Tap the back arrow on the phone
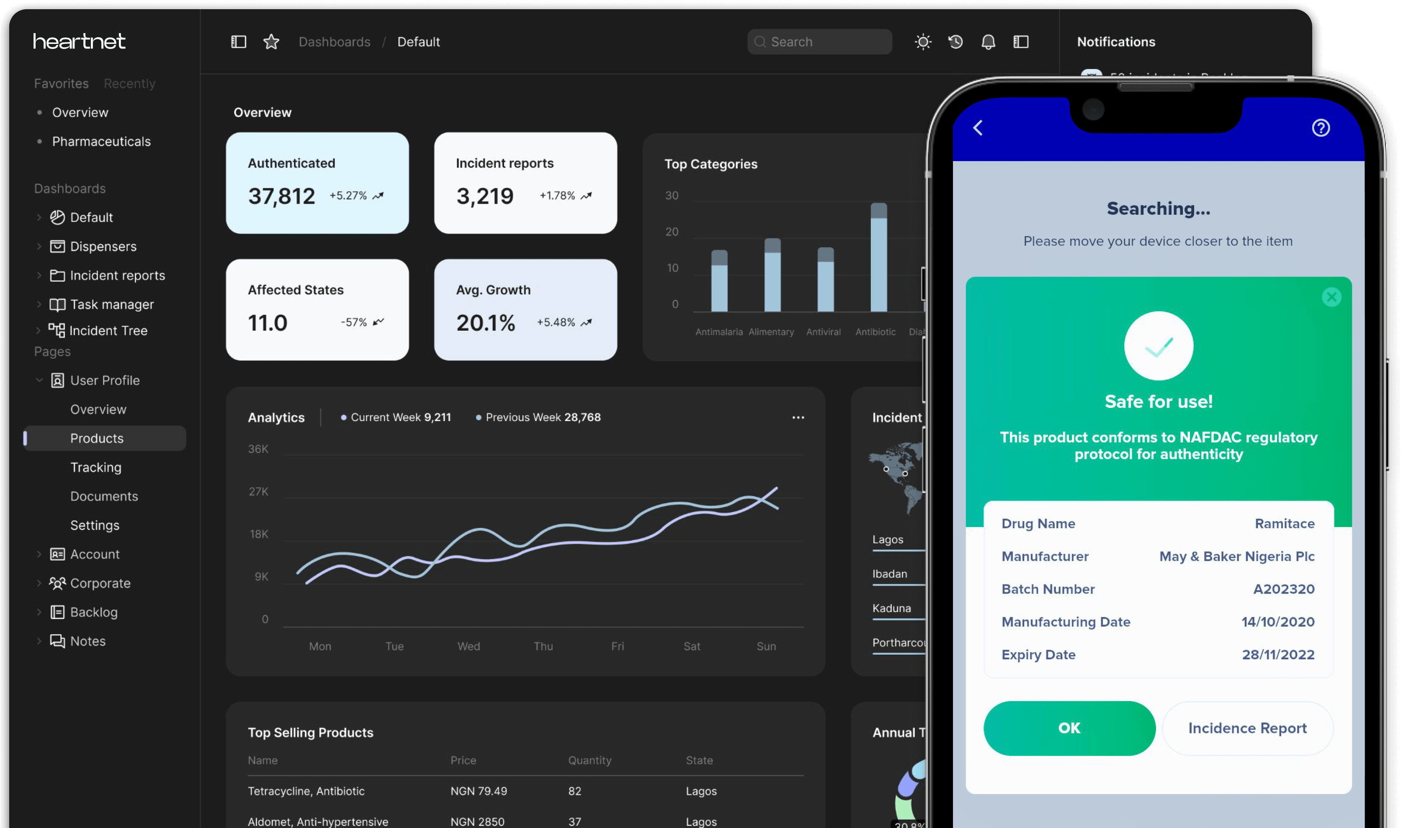1406x828 pixels. 978,128
